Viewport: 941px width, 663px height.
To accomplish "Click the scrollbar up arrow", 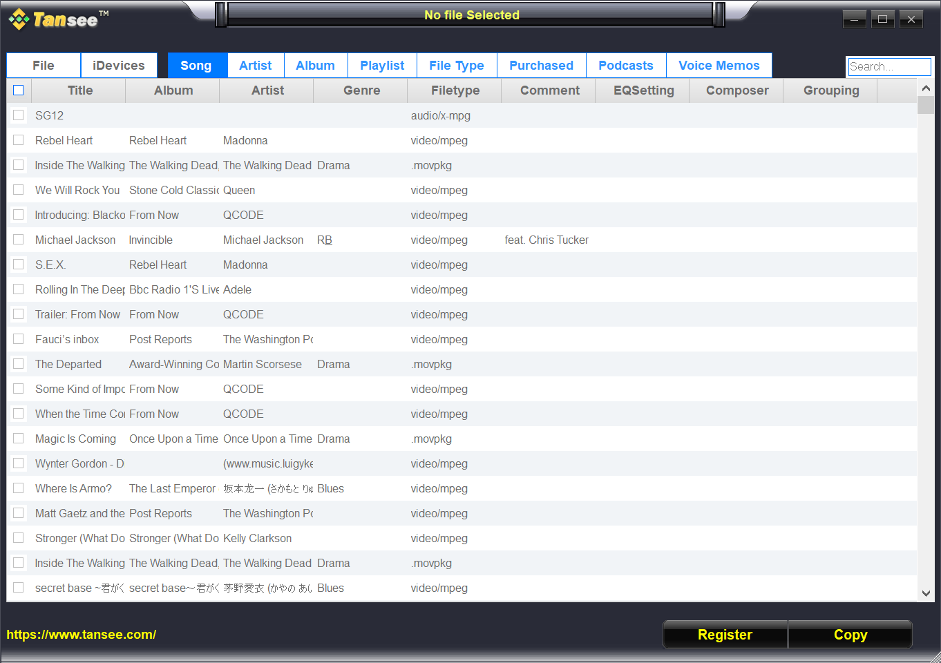I will [926, 88].
